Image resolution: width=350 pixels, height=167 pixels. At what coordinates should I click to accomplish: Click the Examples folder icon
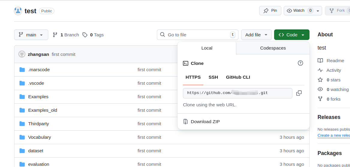click(22, 97)
